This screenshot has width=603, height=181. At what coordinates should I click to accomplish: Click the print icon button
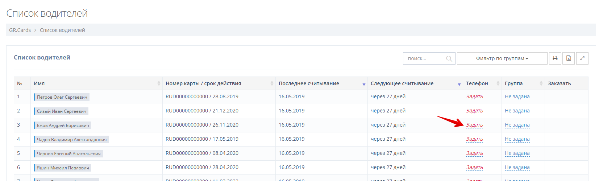(555, 58)
